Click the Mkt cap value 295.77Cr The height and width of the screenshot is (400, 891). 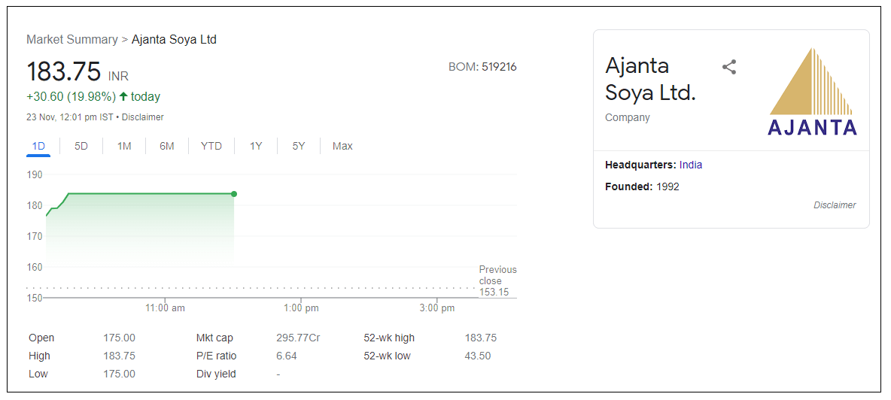pyautogui.click(x=298, y=338)
